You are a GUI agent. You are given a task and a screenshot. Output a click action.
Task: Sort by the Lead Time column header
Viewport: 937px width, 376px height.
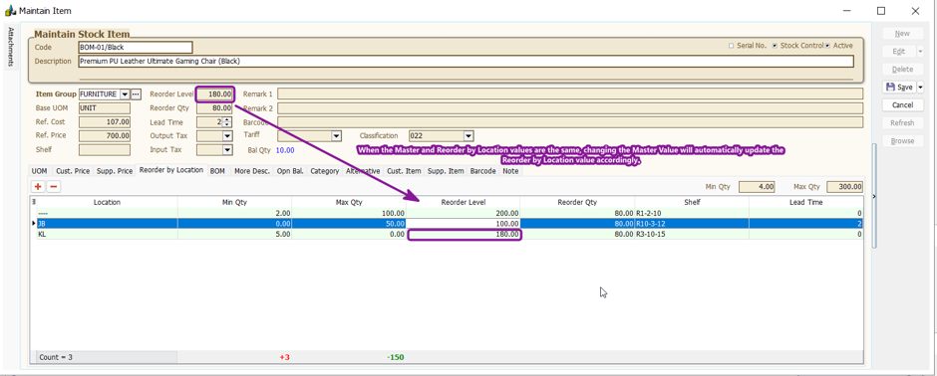806,203
